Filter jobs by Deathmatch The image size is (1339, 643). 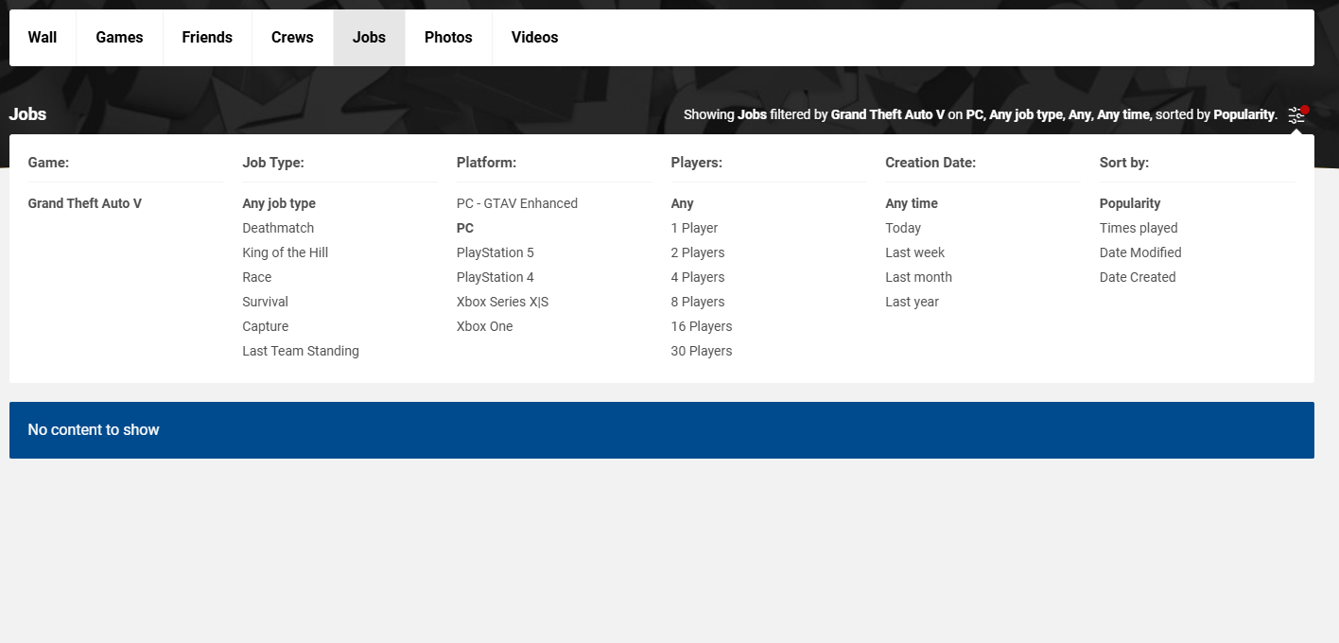point(278,228)
